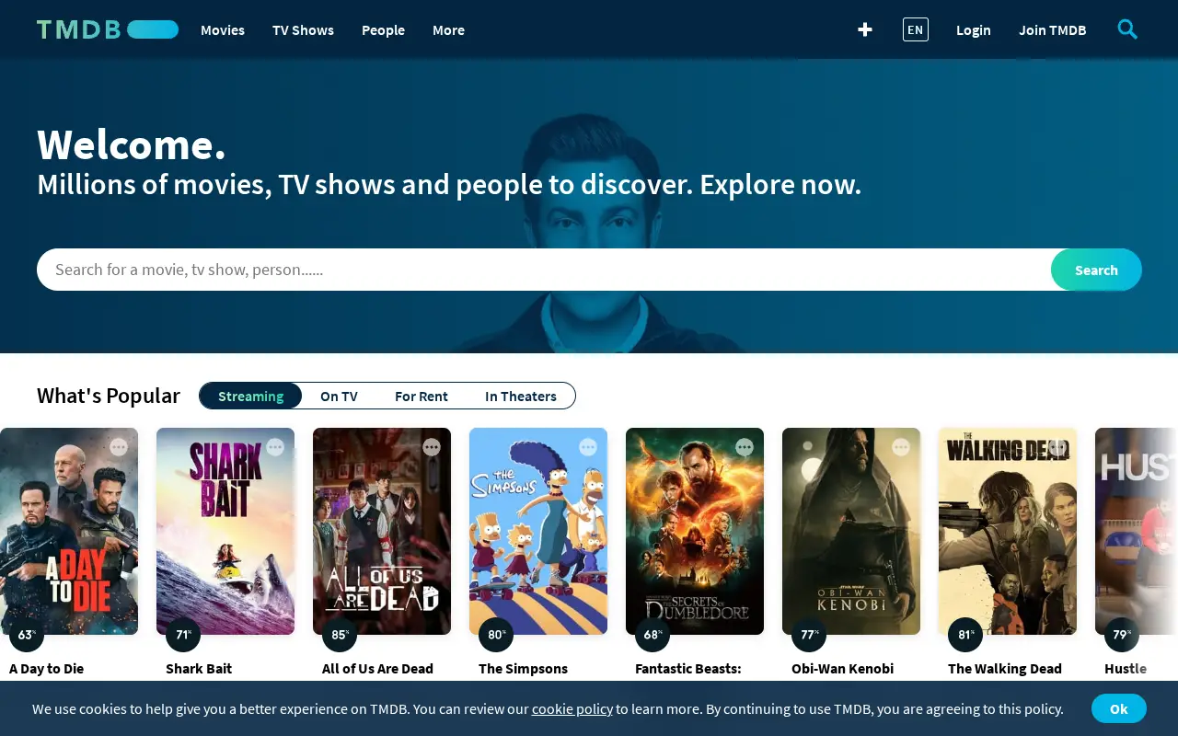Image resolution: width=1178 pixels, height=736 pixels.
Task: Open the People menu
Action: click(383, 29)
